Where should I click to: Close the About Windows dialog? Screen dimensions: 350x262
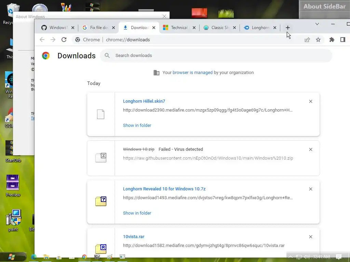[164, 16]
